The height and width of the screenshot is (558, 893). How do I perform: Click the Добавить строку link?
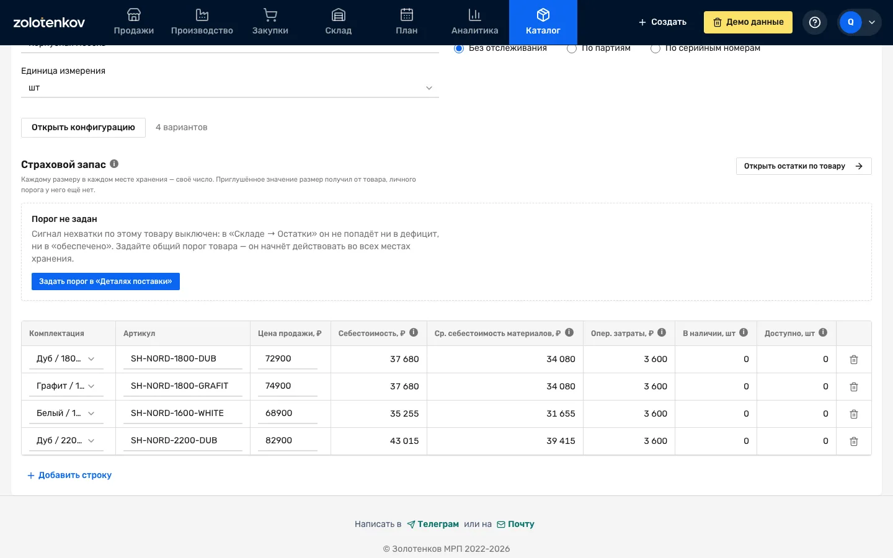pyautogui.click(x=69, y=475)
